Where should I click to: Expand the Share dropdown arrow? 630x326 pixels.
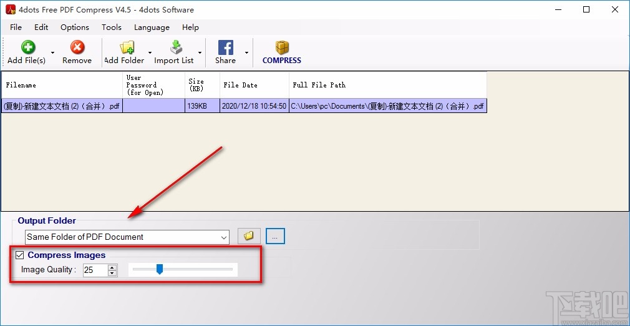coord(246,52)
